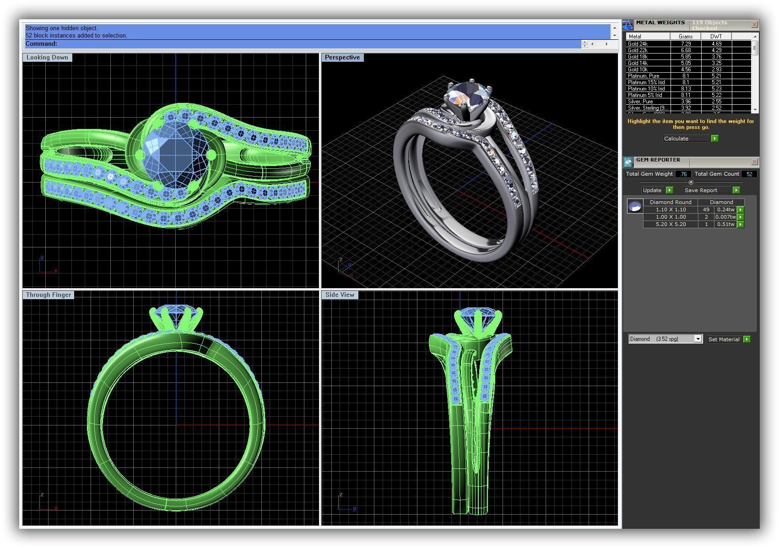
Task: Click the metal weights list scrollbar thumb
Action: pos(755,48)
